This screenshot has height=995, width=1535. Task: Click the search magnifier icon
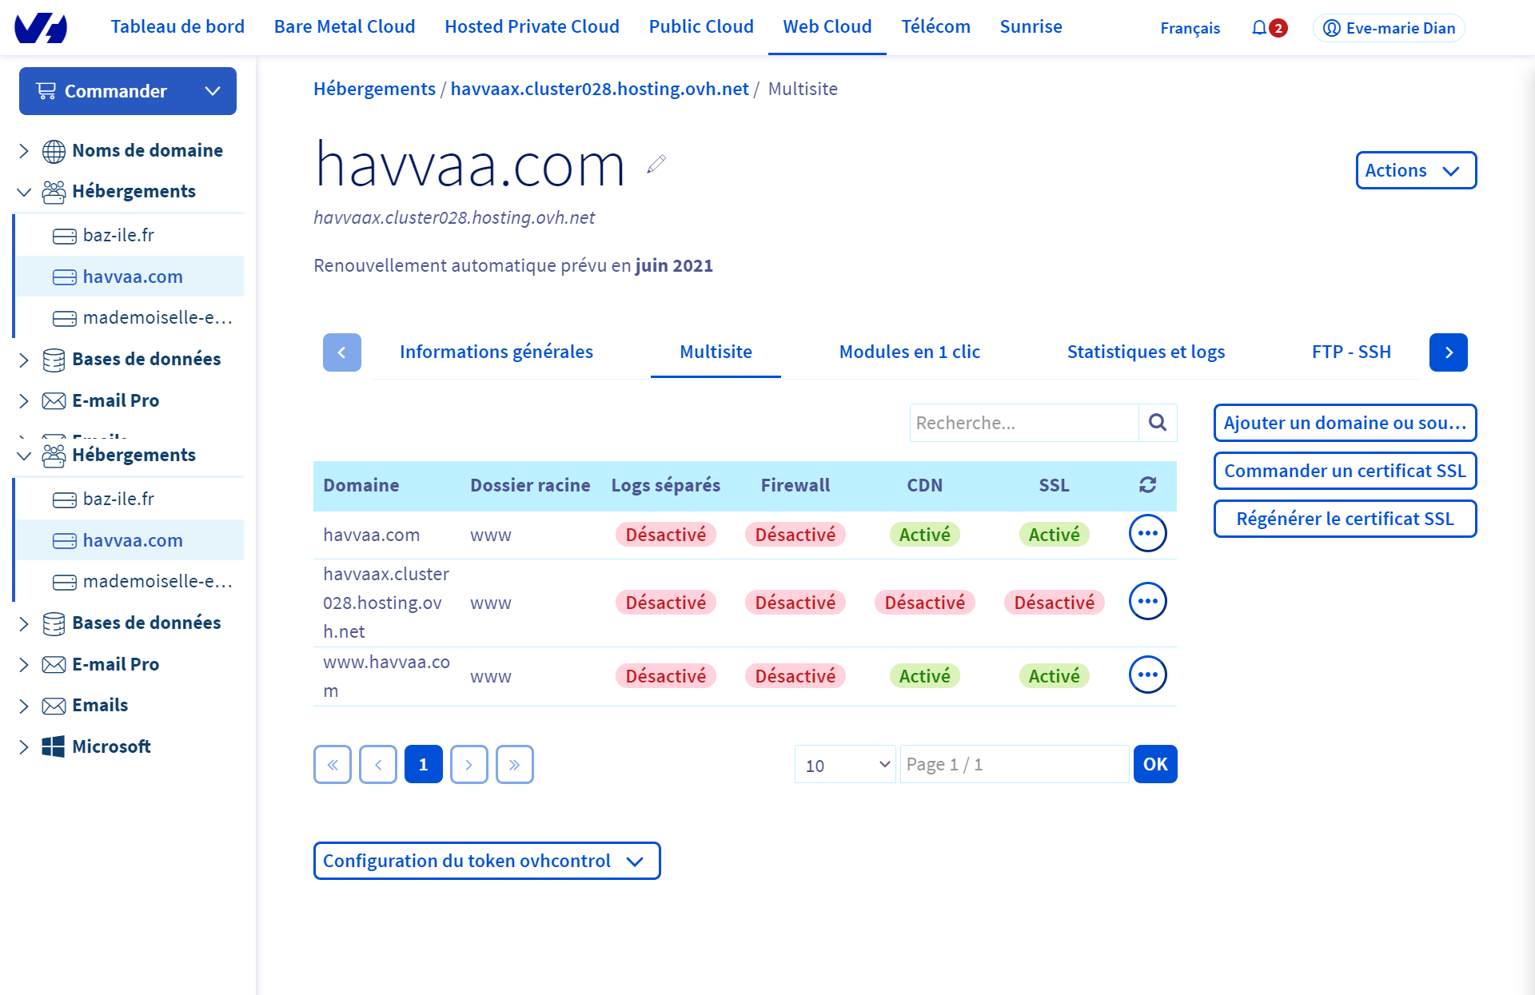1157,423
